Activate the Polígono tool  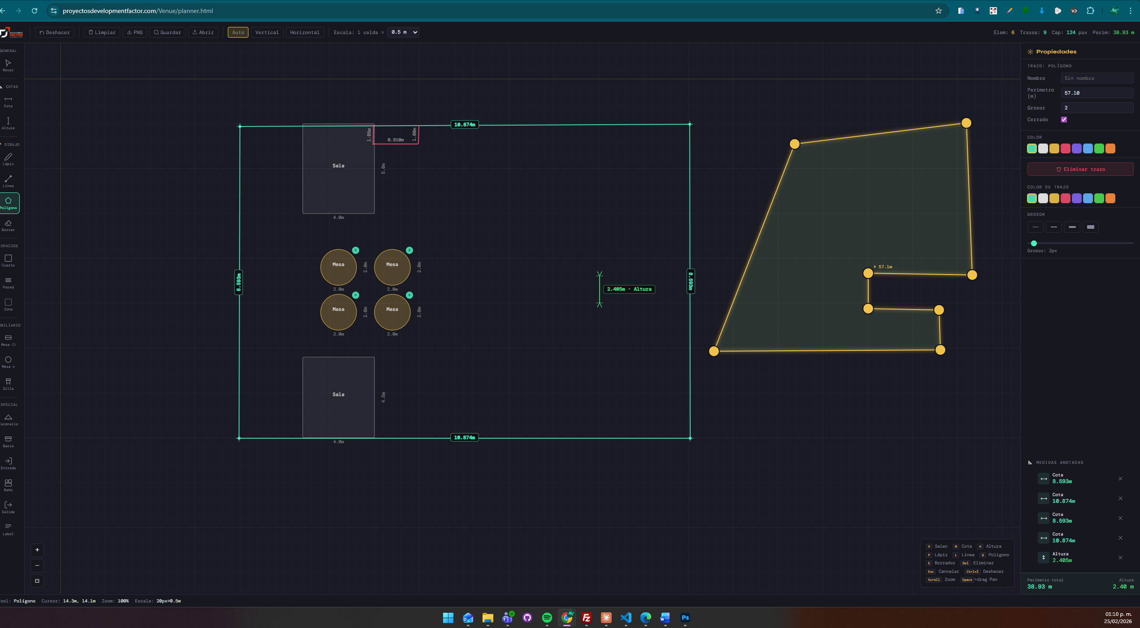click(x=8, y=203)
